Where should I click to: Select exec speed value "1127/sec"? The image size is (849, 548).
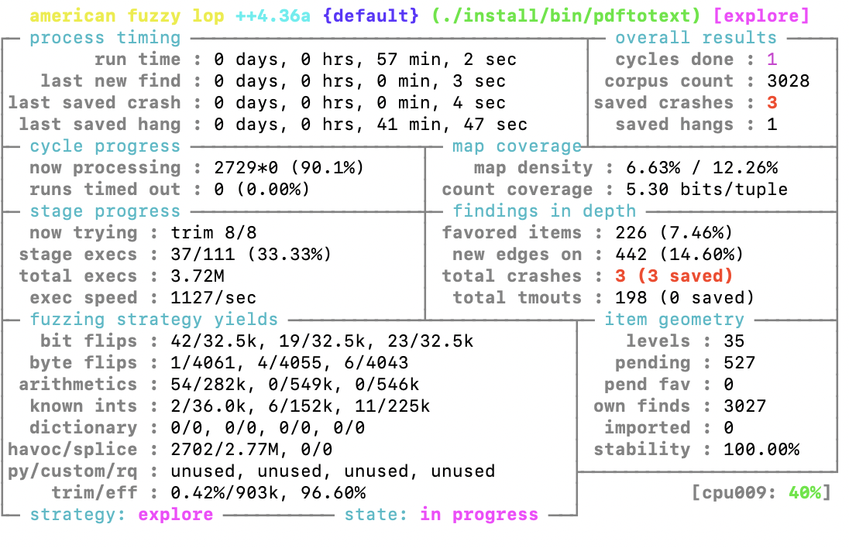coord(214,297)
